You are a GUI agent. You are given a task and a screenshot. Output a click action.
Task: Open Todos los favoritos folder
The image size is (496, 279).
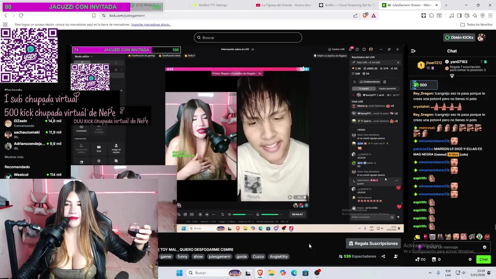(x=476, y=24)
